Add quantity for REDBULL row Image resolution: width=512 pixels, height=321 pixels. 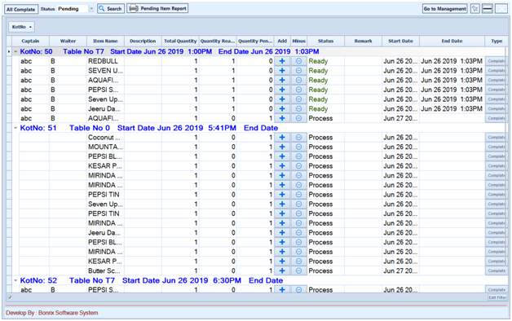pos(282,61)
